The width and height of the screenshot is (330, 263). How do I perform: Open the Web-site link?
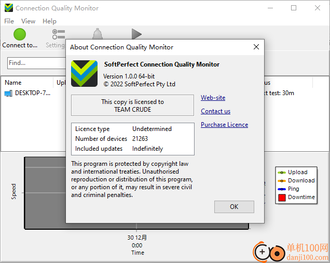coord(213,98)
